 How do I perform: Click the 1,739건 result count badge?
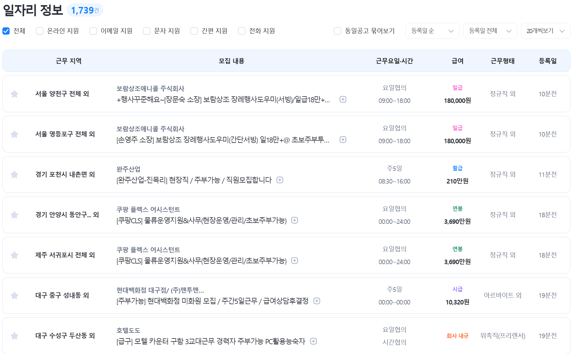click(85, 10)
